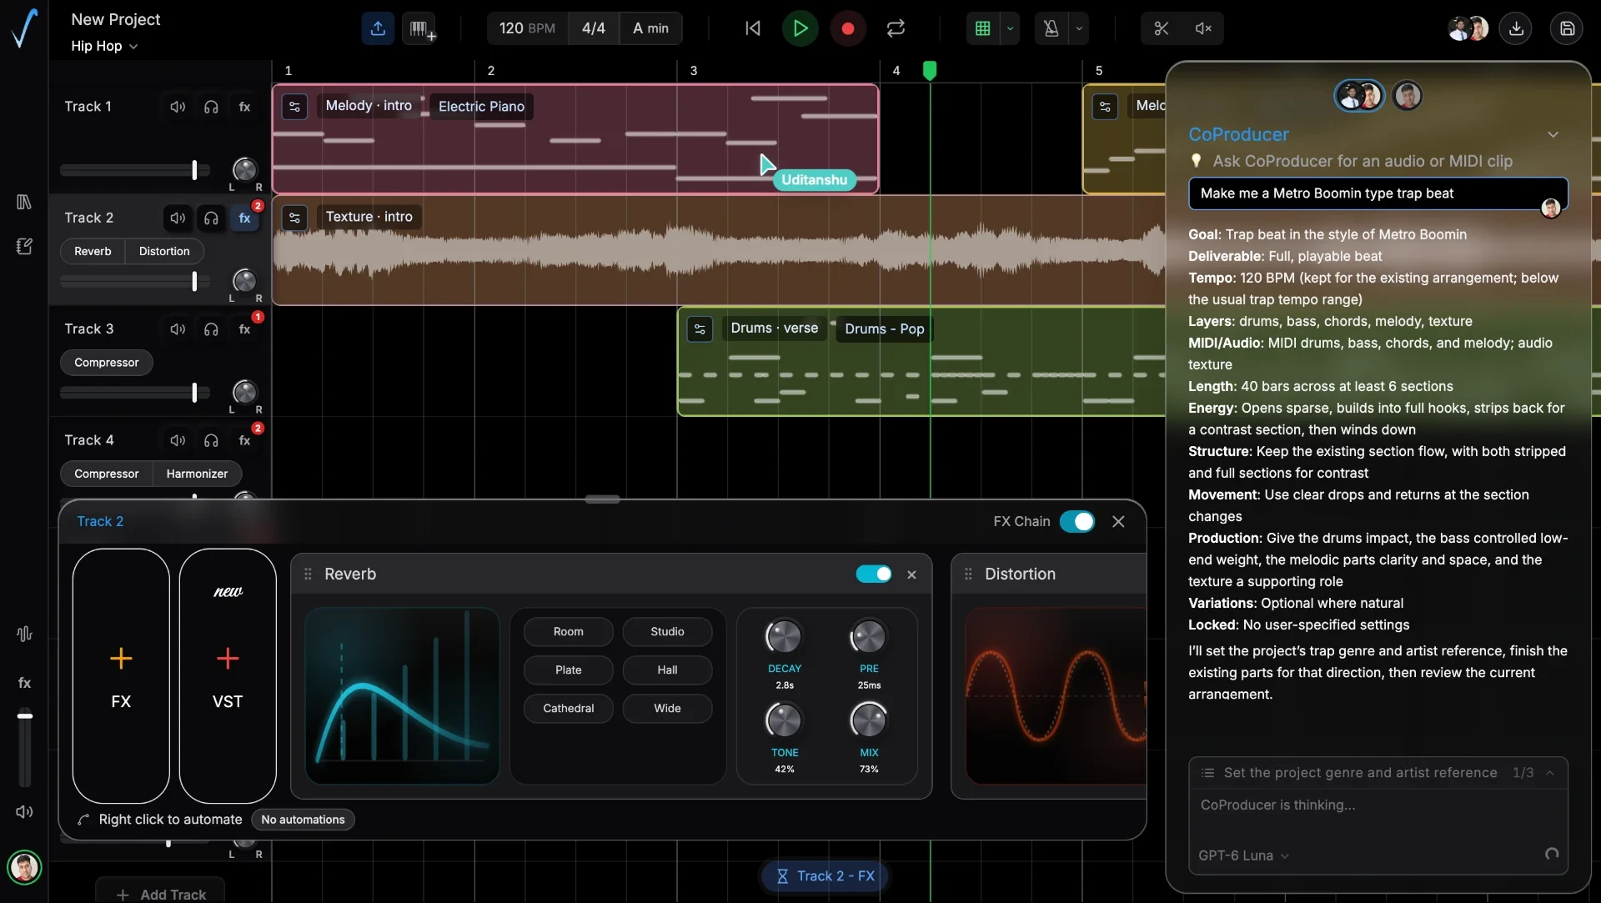Save the project with the floppy icon
The height and width of the screenshot is (903, 1601).
point(1567,28)
